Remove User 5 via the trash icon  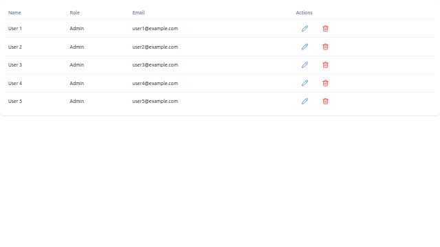(325, 101)
